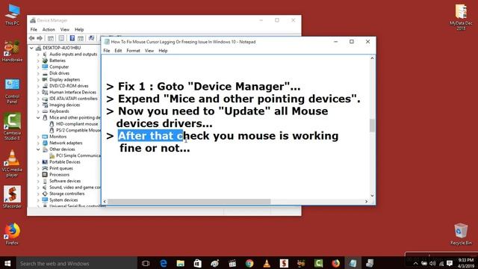This screenshot has width=478, height=269.
Task: Expand Disk drives node
Action: click(x=38, y=73)
